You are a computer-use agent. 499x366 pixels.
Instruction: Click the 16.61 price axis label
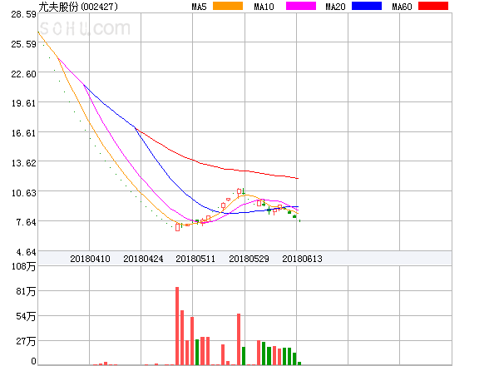23,133
